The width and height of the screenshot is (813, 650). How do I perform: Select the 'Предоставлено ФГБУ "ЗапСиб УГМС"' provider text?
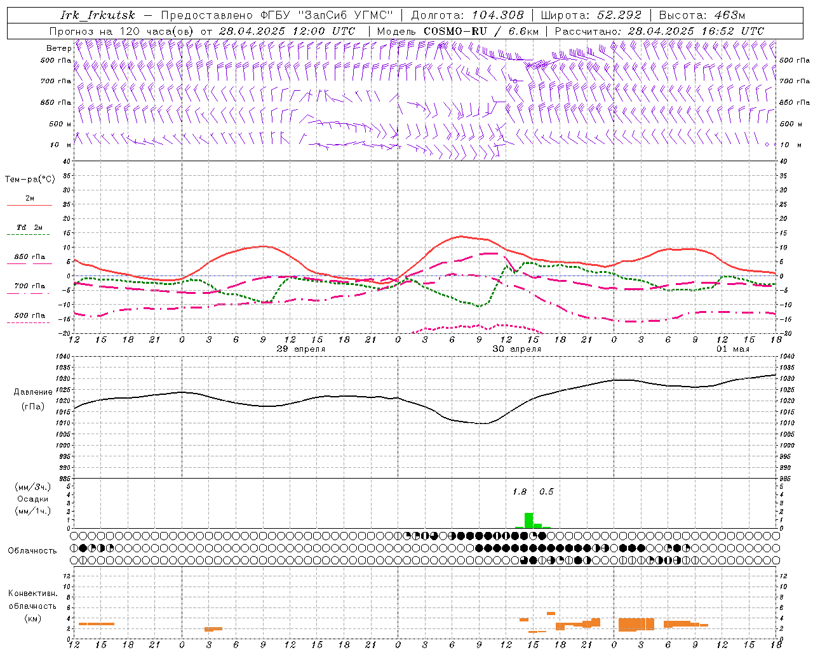click(x=277, y=15)
